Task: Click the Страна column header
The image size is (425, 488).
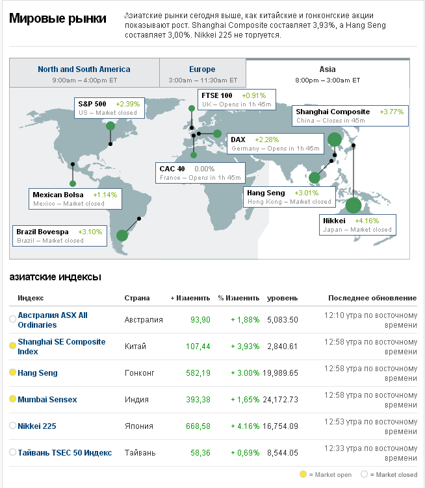Action: 137,298
